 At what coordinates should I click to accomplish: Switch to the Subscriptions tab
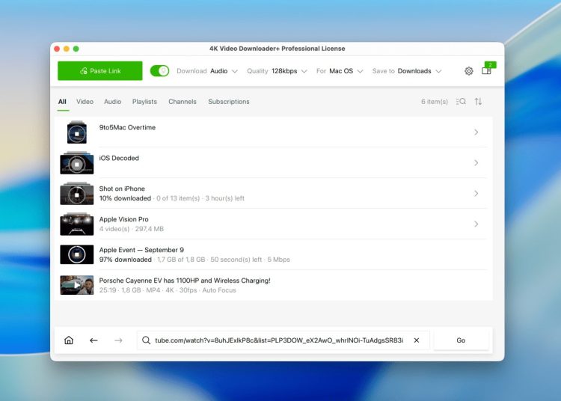[x=229, y=102]
